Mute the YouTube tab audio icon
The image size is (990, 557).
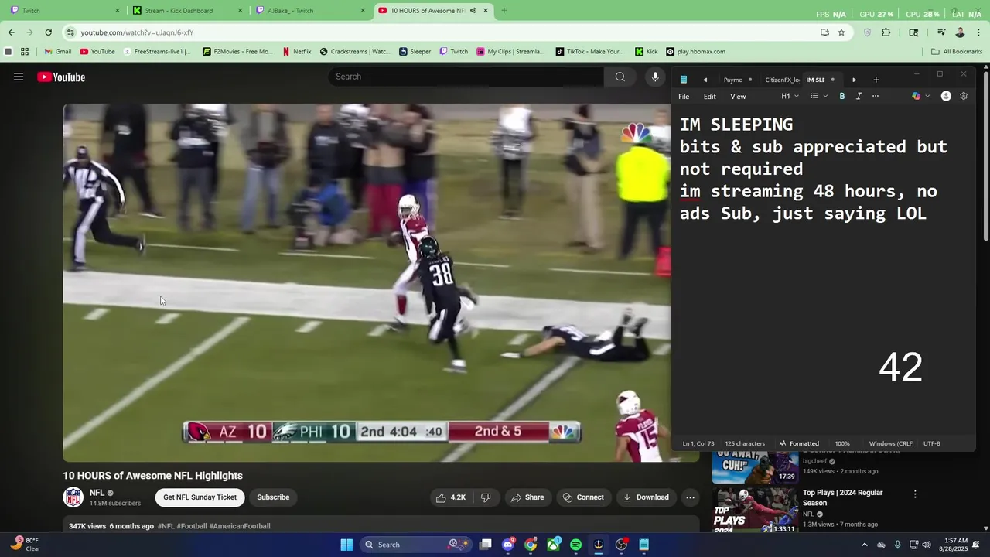(x=473, y=11)
